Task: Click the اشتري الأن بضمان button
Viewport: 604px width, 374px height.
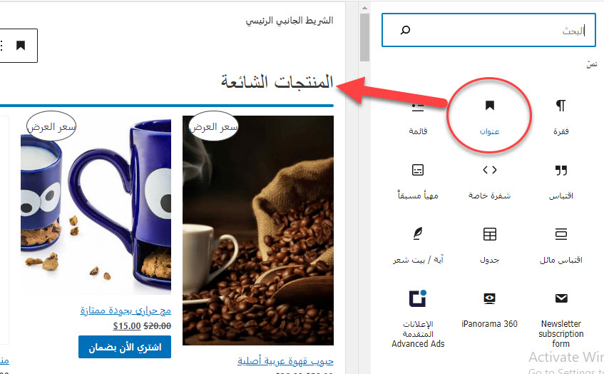Action: coord(125,347)
